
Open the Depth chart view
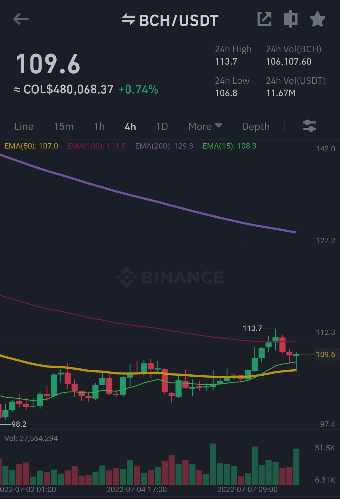point(256,126)
